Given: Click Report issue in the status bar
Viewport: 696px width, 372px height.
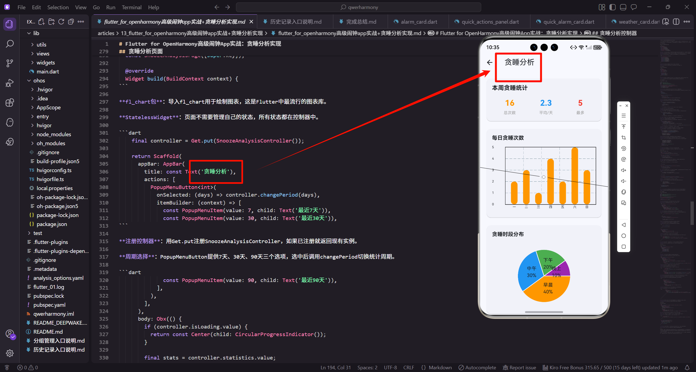Looking at the screenshot, I should [x=519, y=368].
